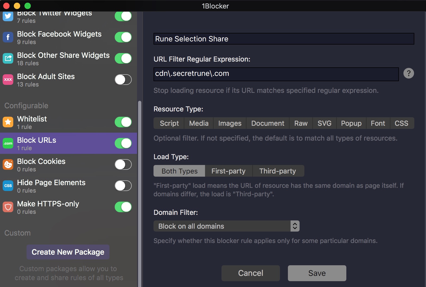Viewport: 426px width, 287px height.
Task: Disable the Block URLs switch
Action: (123, 143)
